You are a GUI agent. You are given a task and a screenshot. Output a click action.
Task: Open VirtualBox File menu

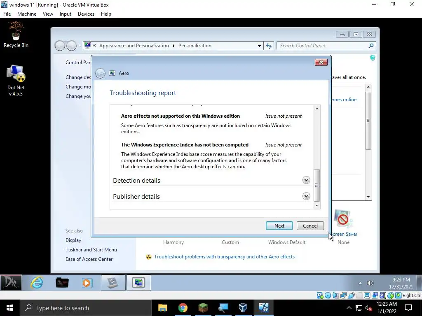point(7,14)
